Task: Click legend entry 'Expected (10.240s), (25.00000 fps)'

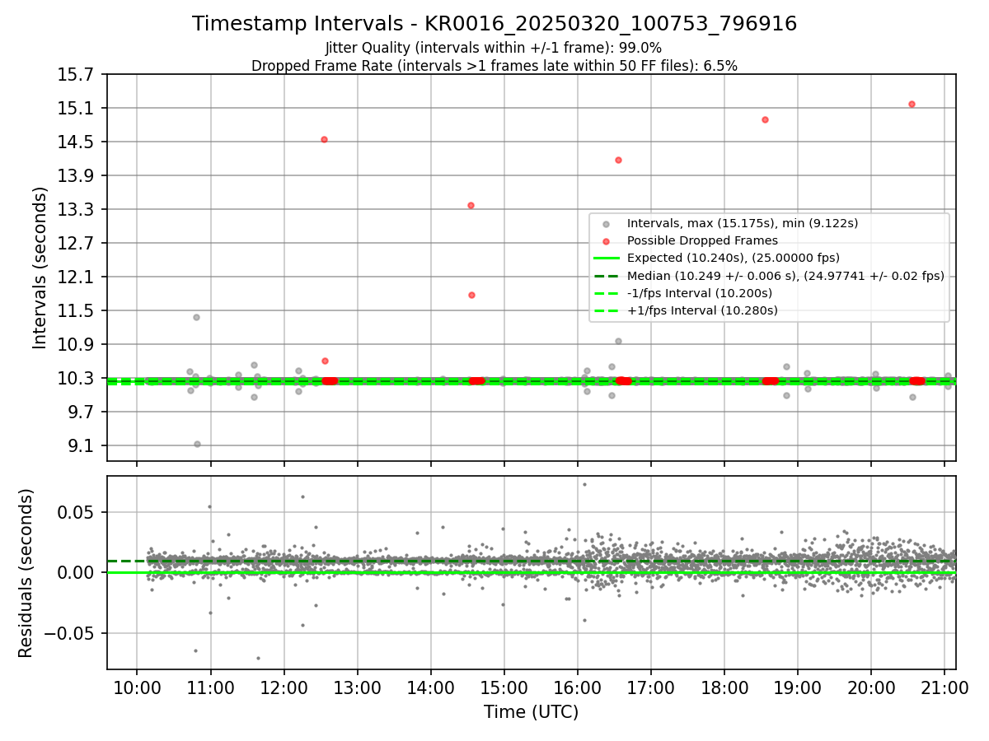Action: [x=734, y=258]
